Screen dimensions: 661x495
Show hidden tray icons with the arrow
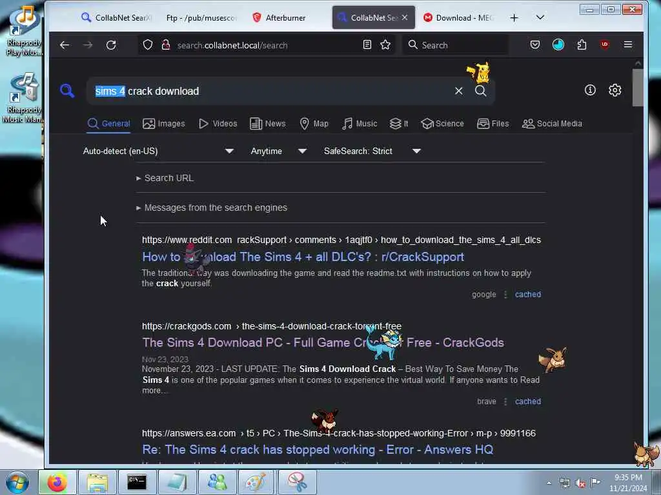(549, 483)
